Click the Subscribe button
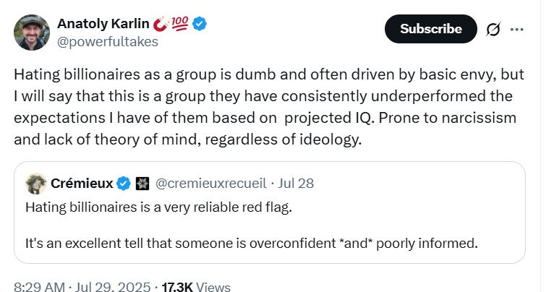Screen dimensions: 554x292 pos(430,29)
